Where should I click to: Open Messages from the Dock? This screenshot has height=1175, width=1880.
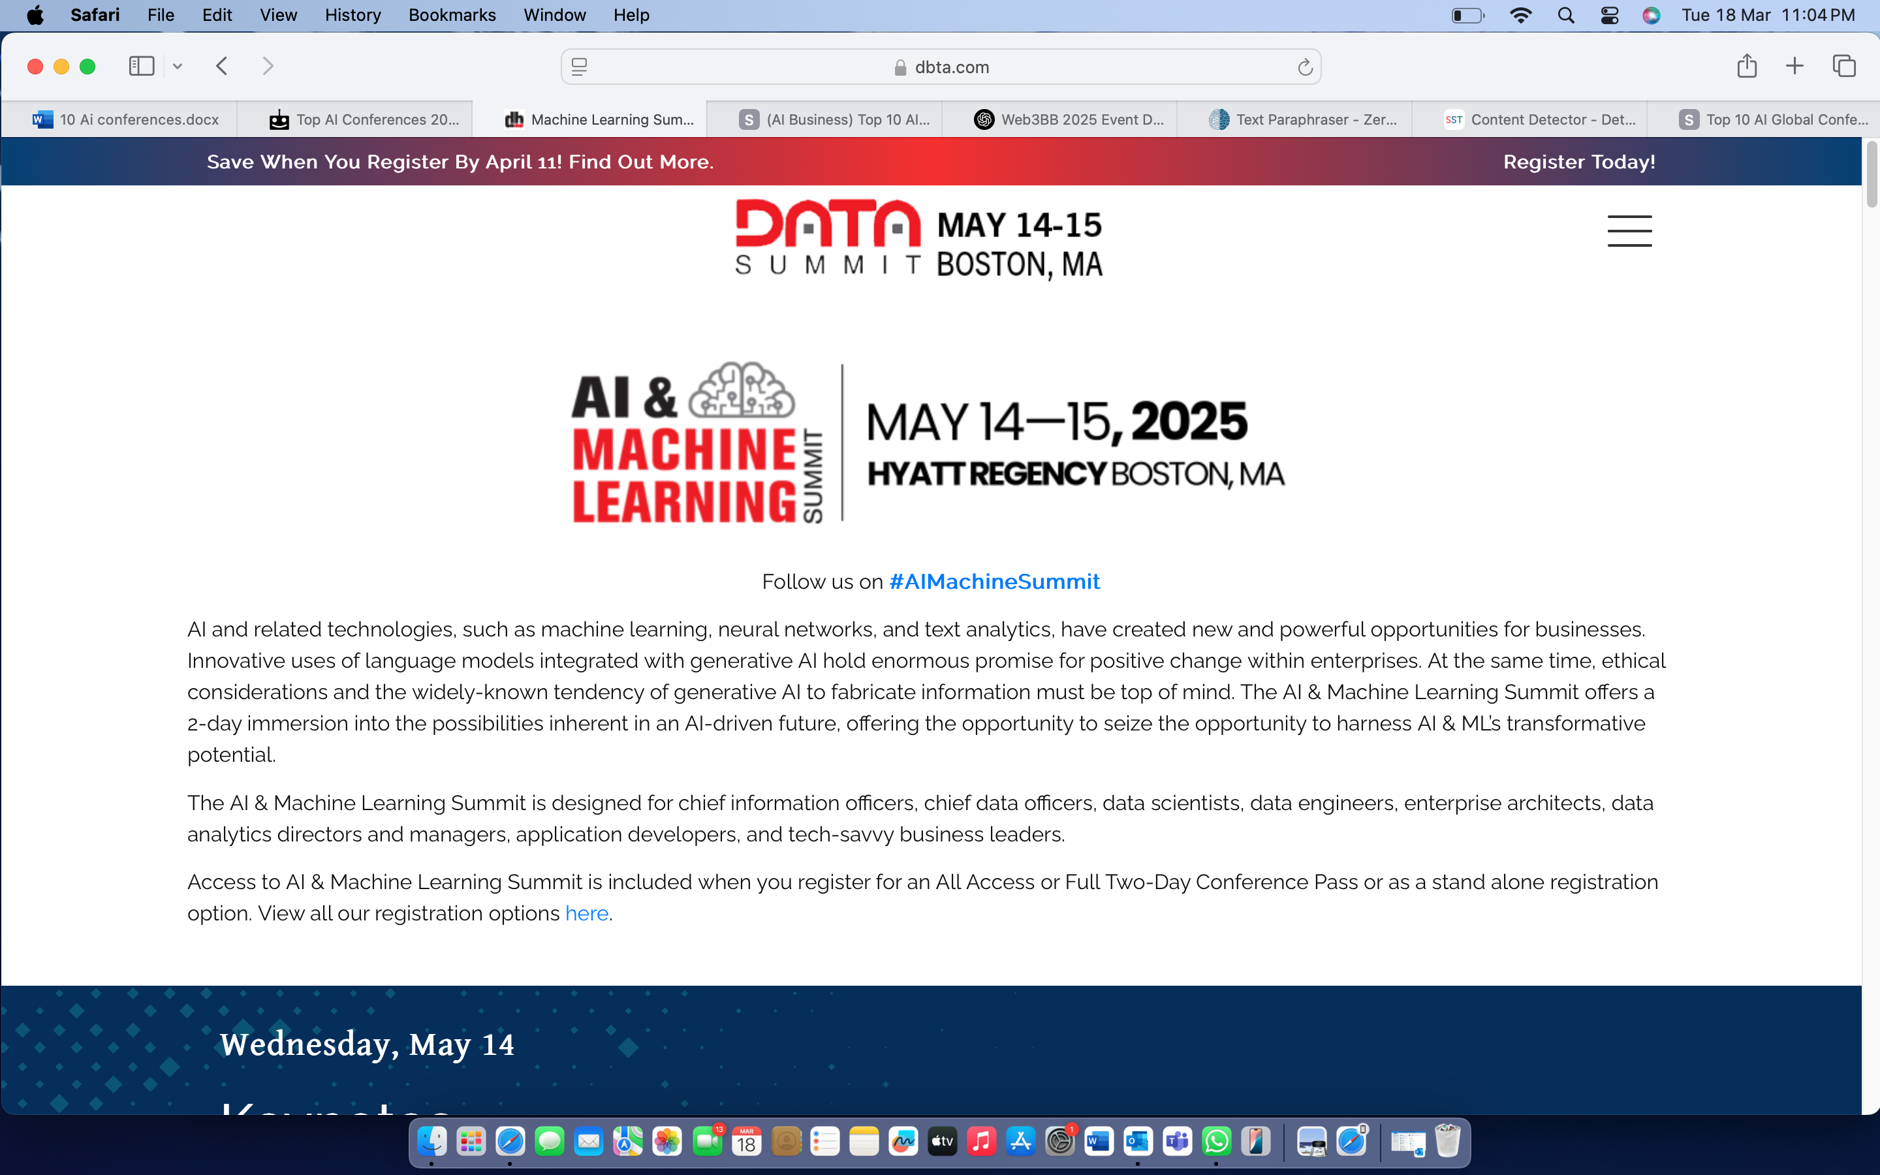click(549, 1142)
